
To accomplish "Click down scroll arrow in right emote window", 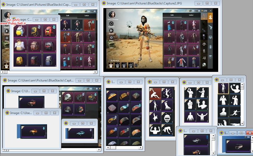I will pyautogui.click(x=242, y=123).
